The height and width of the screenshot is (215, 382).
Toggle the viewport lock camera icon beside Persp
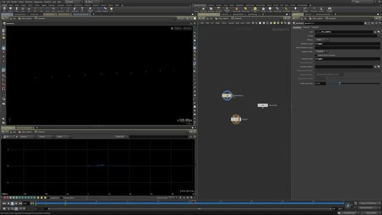(x=172, y=28)
